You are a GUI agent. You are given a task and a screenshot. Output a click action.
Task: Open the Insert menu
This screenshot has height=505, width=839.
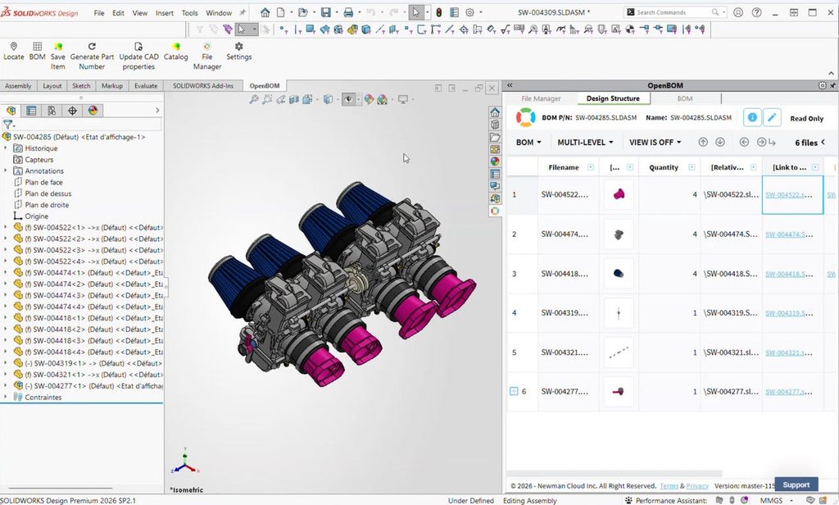click(164, 13)
